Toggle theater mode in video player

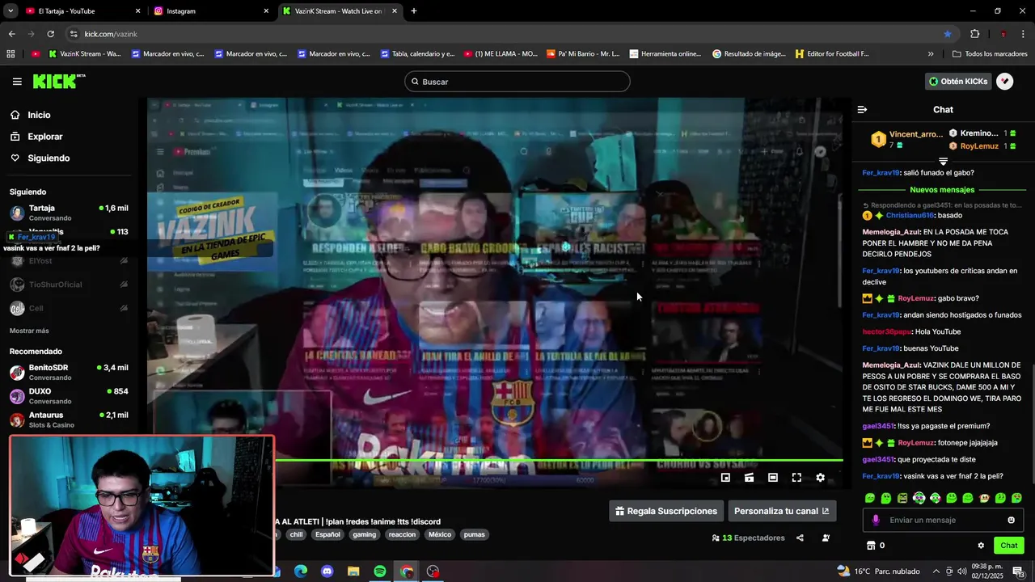click(773, 478)
